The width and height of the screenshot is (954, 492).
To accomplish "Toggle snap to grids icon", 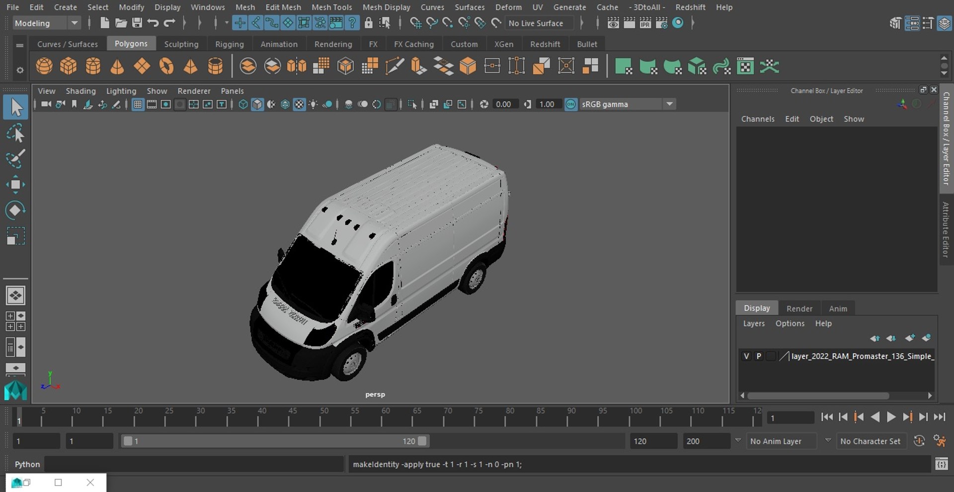I will click(415, 23).
